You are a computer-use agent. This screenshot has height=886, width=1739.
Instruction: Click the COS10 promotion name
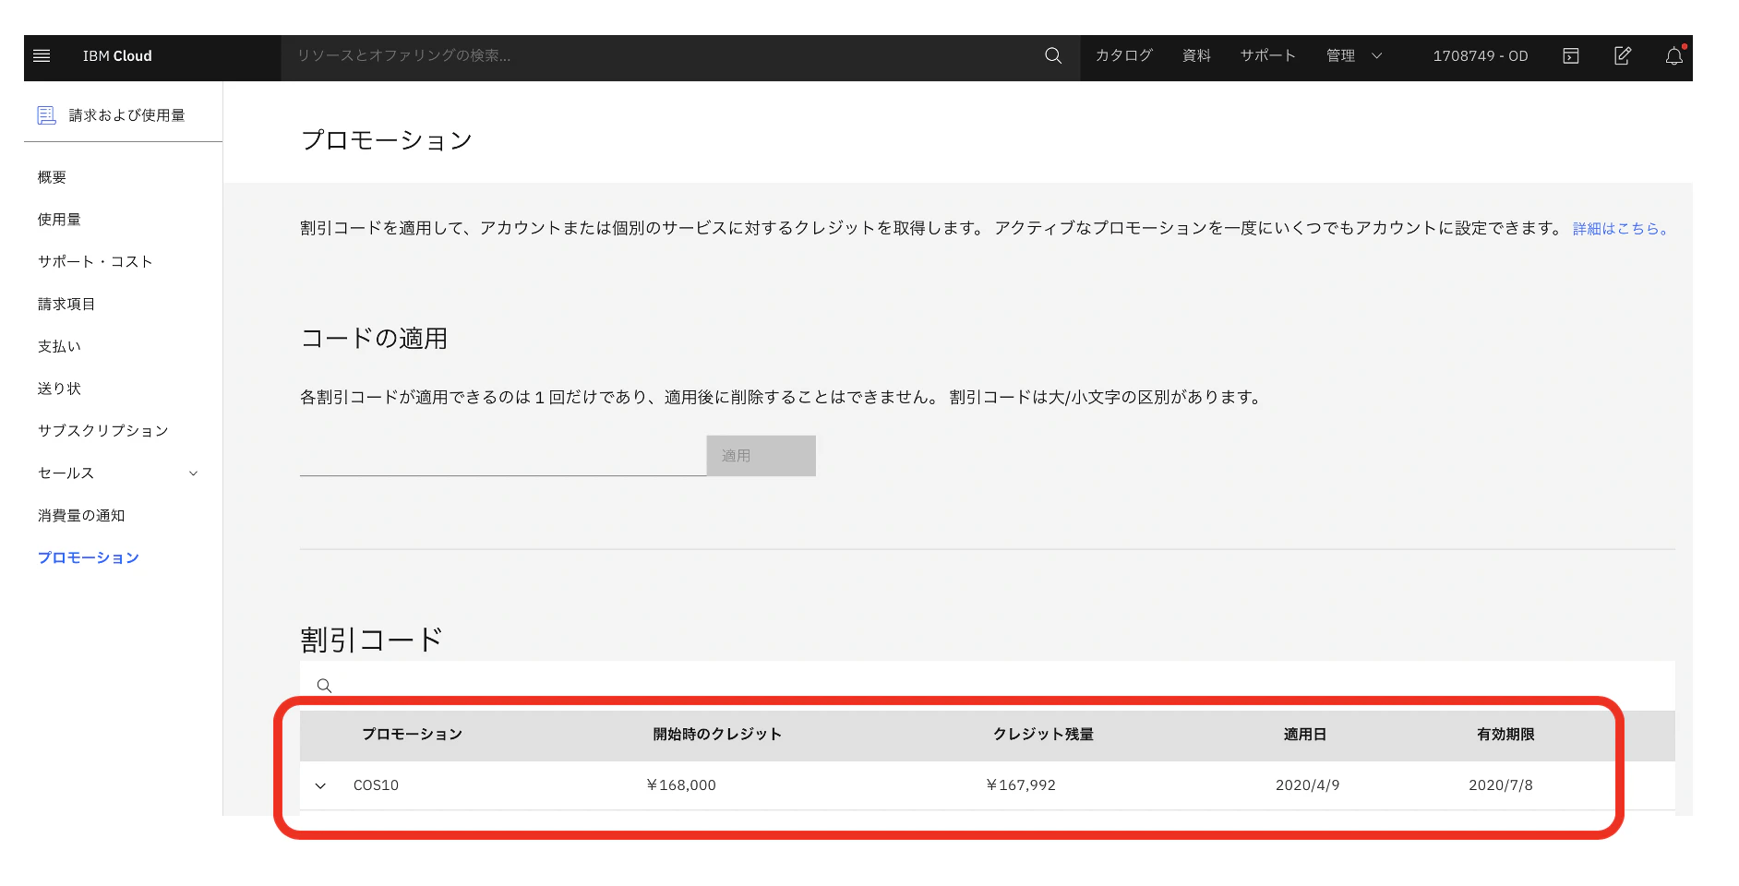[x=376, y=785]
